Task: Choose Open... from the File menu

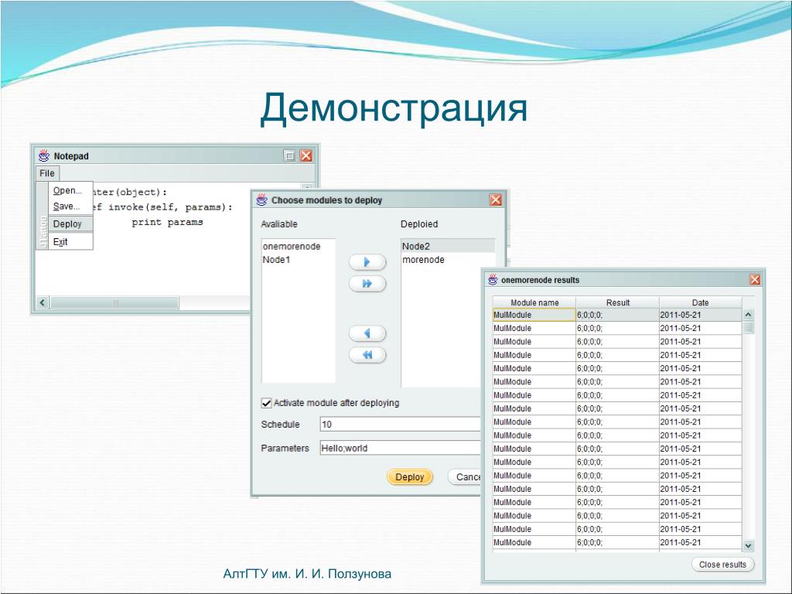Action: tap(71, 190)
